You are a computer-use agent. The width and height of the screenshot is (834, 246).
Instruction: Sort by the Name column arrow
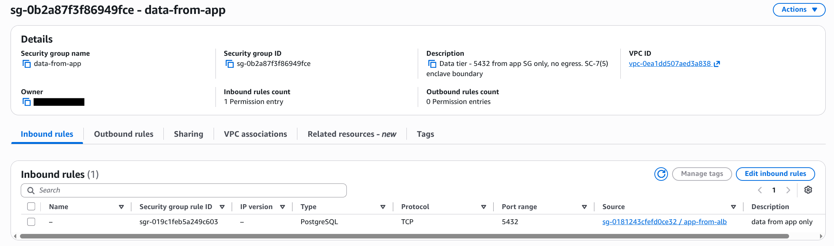(x=121, y=207)
